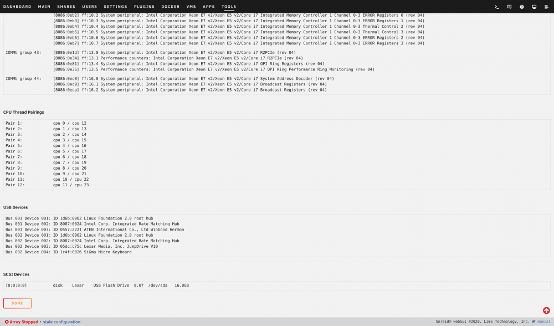Click the [8086:0ec8] System Address Decoder line

(x=193, y=79)
